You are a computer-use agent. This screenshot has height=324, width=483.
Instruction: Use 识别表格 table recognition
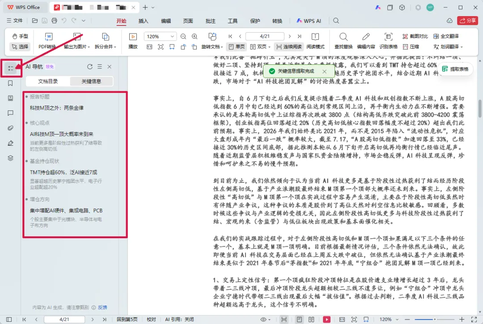point(388,41)
